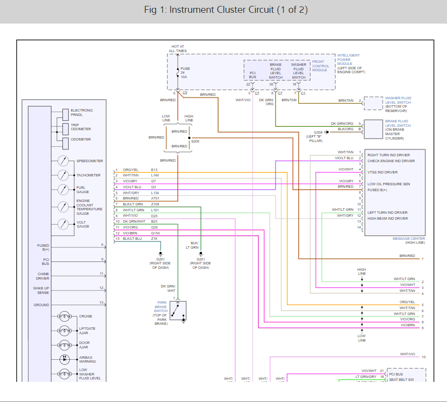Click the Brake Fluid Level Switch component box
Image resolution: width=447 pixels, height=402 pixels.
tap(373, 129)
